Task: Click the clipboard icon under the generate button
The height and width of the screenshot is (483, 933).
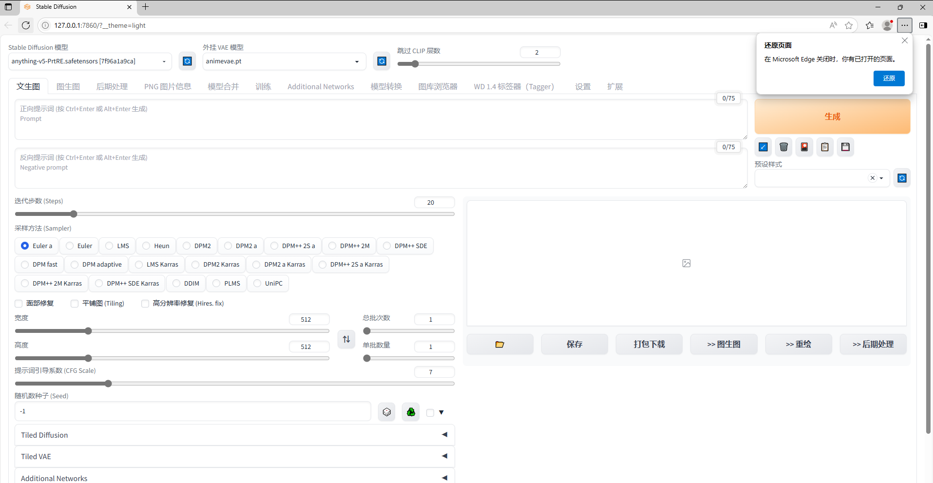Action: (825, 147)
